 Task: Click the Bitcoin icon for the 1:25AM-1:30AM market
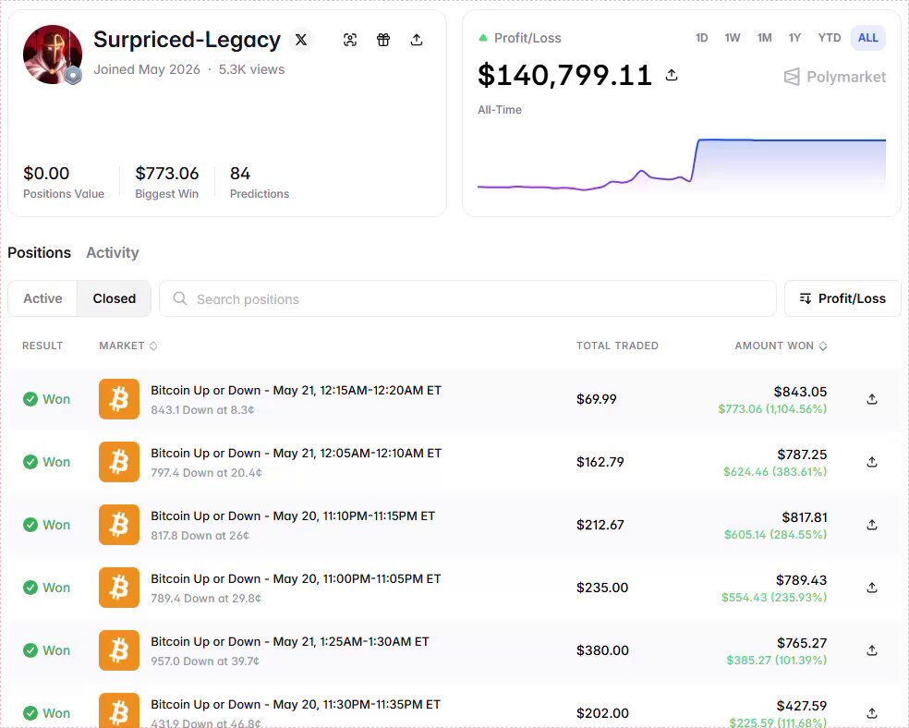[119, 650]
